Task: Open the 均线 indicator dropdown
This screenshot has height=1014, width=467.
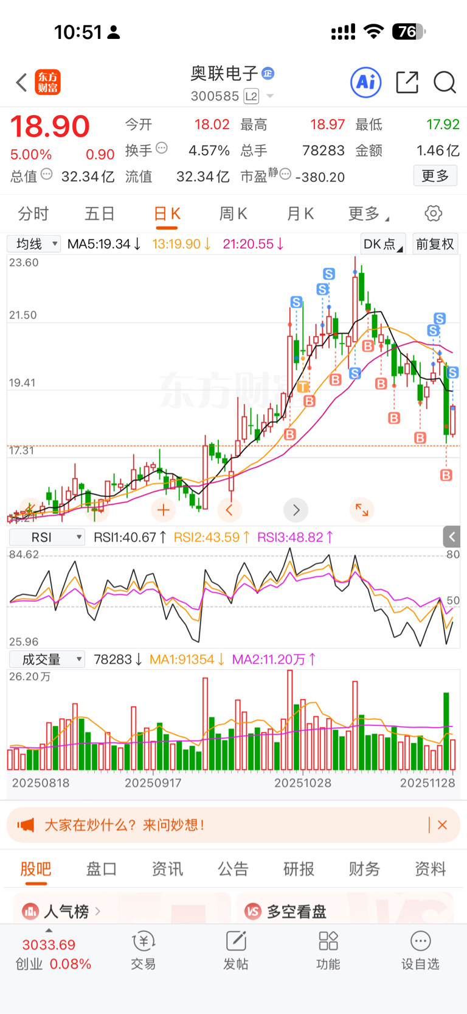Action: click(x=34, y=244)
